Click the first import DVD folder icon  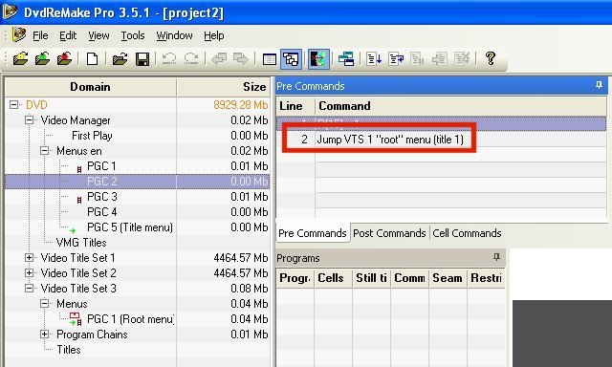coord(20,59)
